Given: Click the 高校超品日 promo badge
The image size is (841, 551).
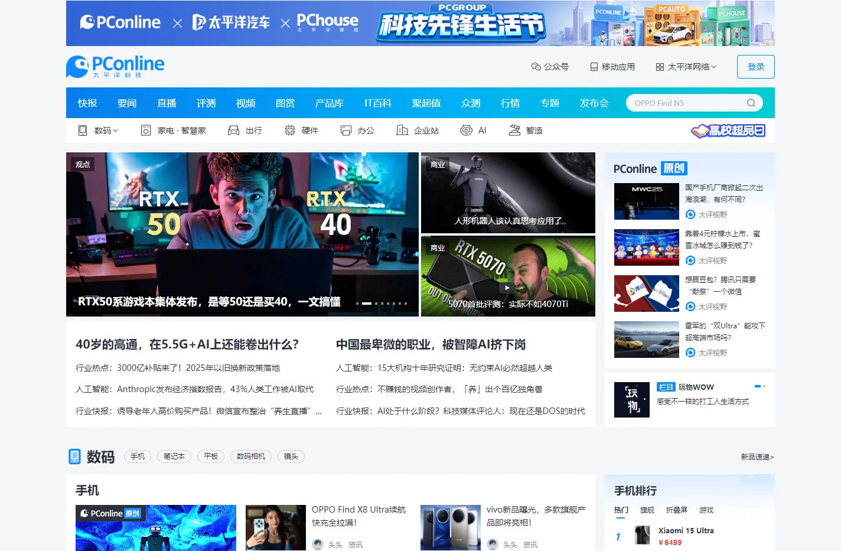Looking at the screenshot, I should click(728, 131).
